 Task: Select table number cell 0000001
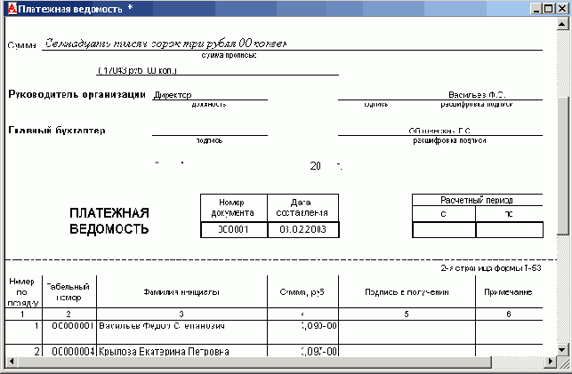(x=68, y=327)
